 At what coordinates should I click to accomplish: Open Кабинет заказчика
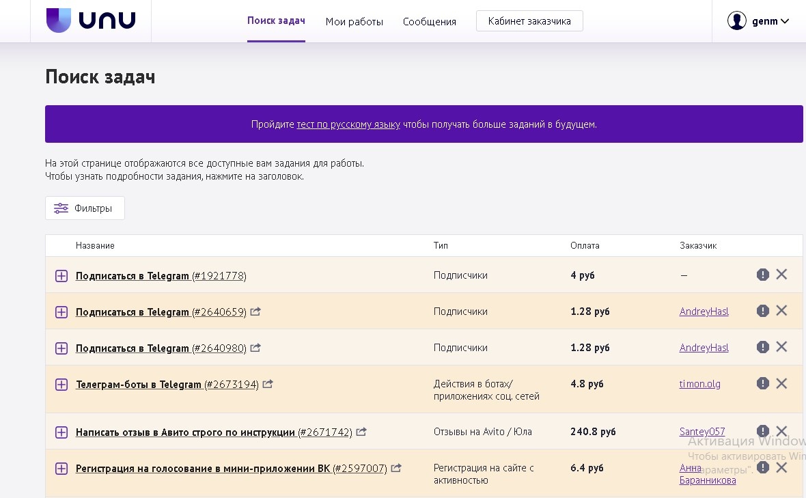tap(529, 21)
